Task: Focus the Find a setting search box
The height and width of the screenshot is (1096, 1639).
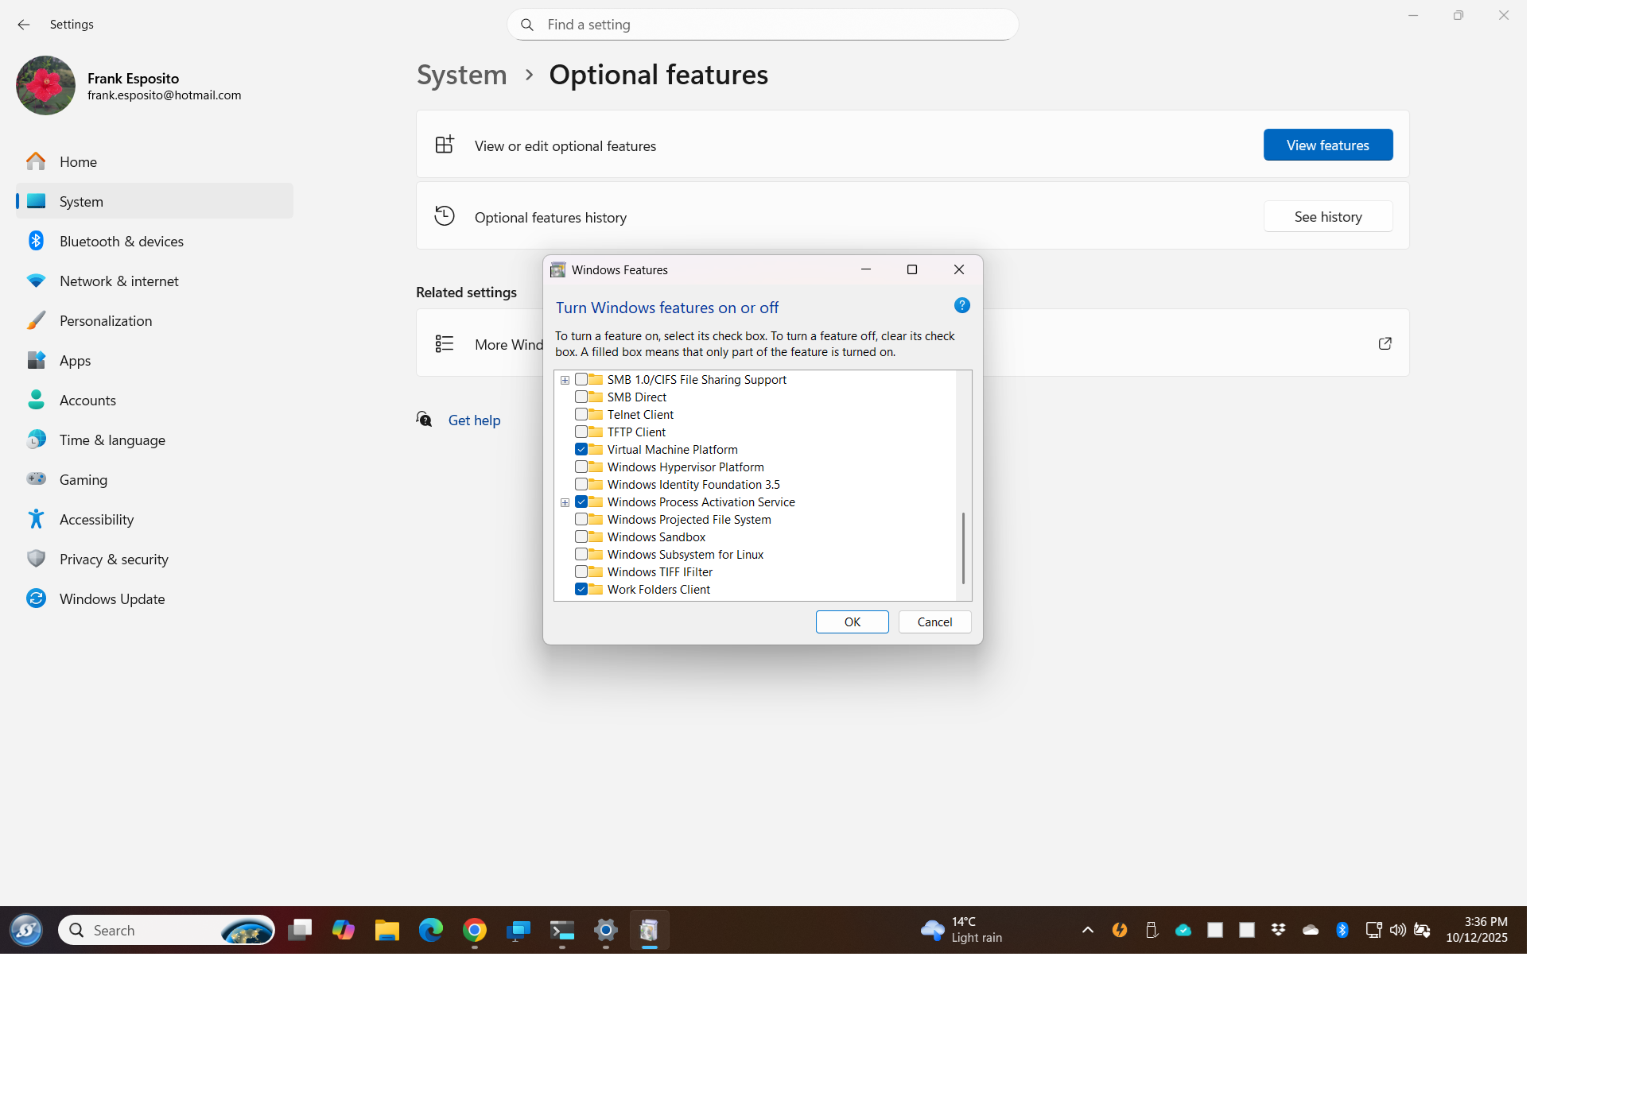Action: (x=763, y=25)
